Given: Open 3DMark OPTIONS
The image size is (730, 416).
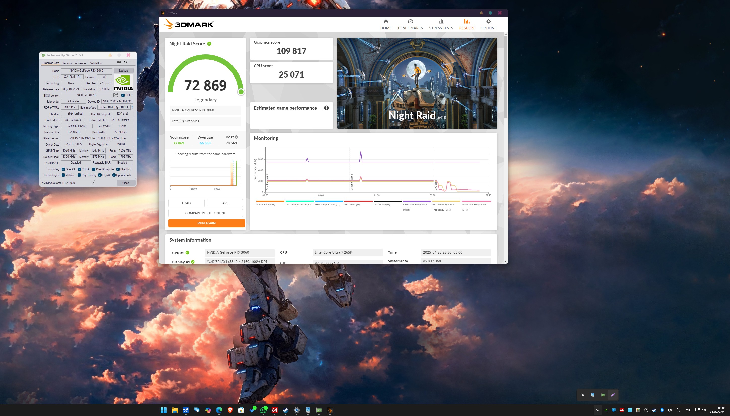Looking at the screenshot, I should point(488,25).
